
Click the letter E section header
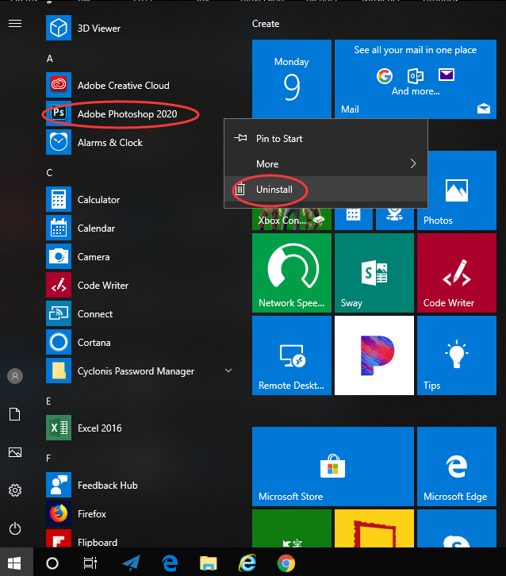point(48,401)
